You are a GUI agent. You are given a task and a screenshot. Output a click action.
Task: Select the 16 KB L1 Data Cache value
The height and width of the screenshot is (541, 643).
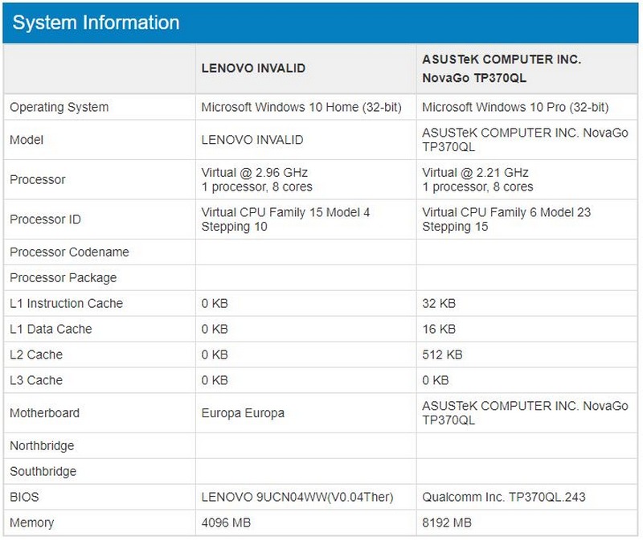click(439, 329)
